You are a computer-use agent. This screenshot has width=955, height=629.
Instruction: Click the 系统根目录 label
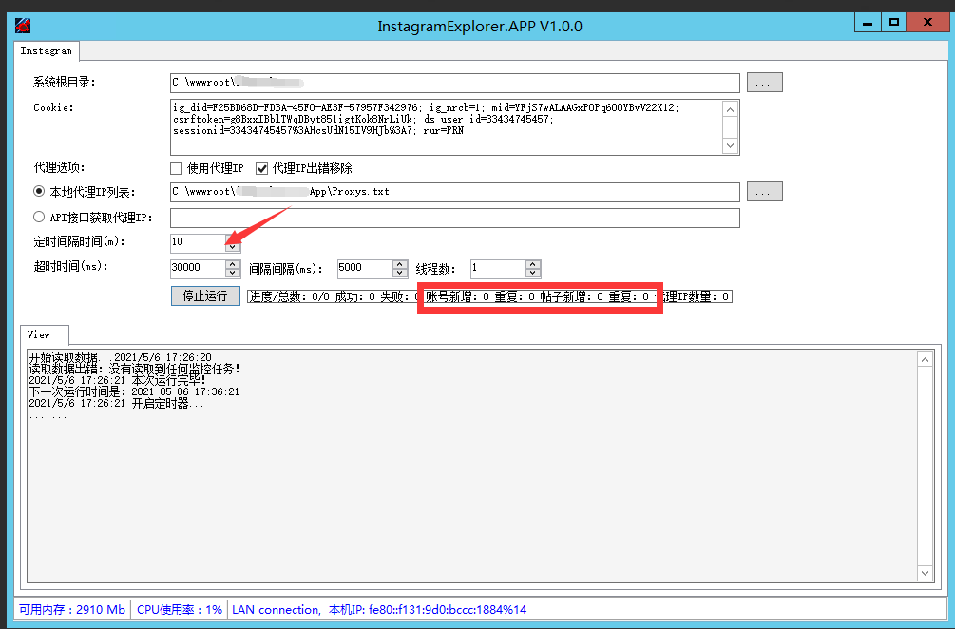pyautogui.click(x=64, y=83)
